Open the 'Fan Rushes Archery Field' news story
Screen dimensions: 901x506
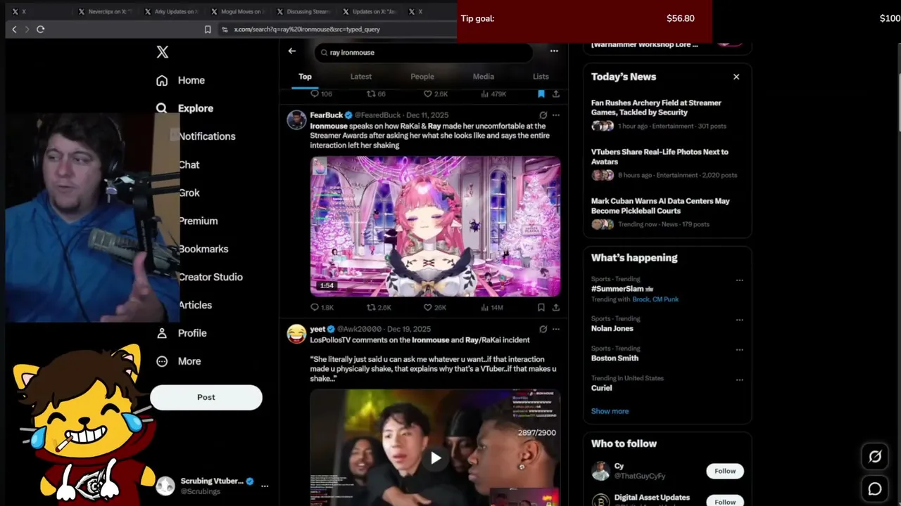coord(667,114)
